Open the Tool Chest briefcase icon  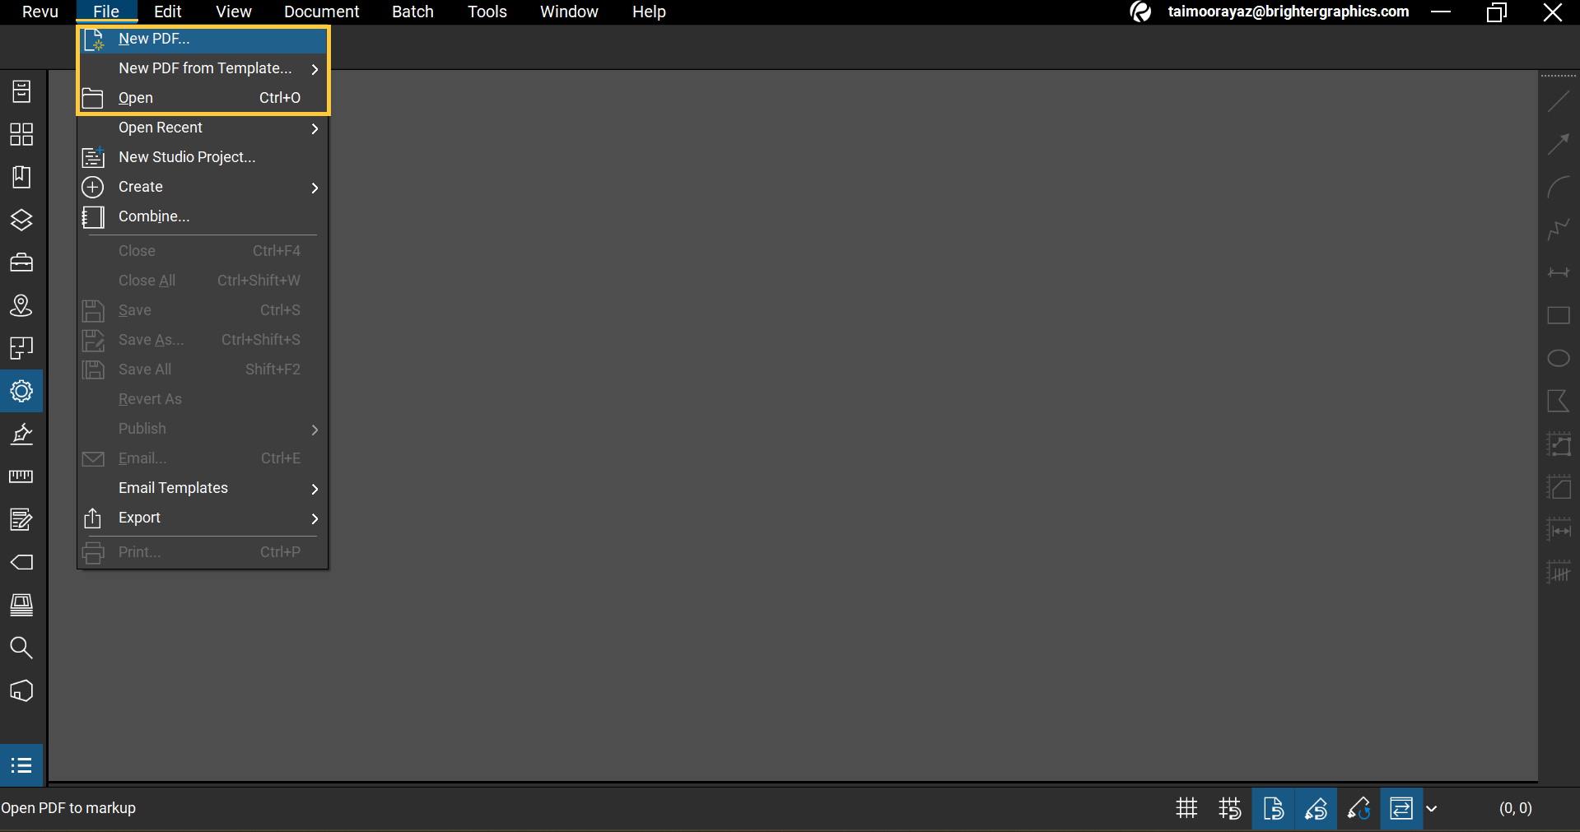pyautogui.click(x=21, y=263)
